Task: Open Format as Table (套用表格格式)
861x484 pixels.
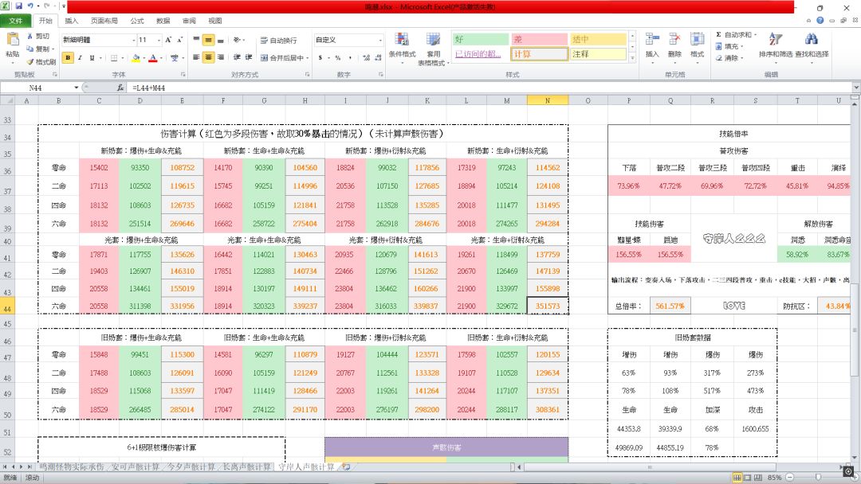Action: tap(433, 49)
